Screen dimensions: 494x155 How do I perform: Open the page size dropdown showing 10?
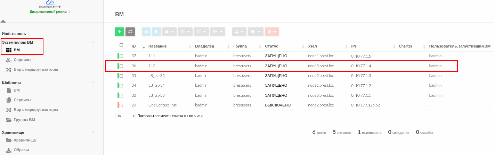click(x=125, y=116)
